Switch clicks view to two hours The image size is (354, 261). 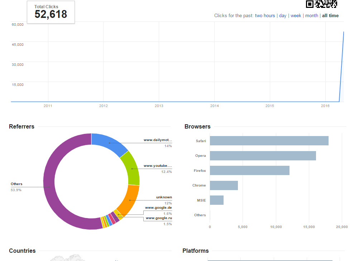[265, 15]
